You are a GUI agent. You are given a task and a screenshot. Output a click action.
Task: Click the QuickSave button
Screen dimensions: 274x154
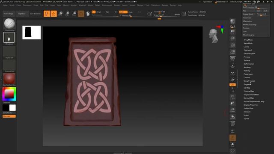[207, 2]
